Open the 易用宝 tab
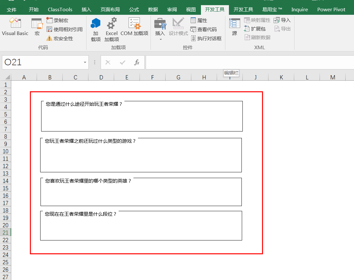The width and height of the screenshot is (354, 280). [x=272, y=10]
